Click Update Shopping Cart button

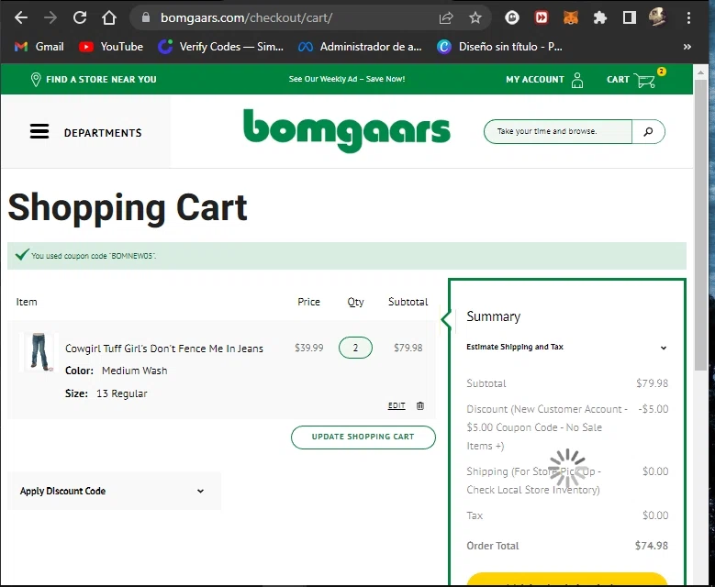[363, 437]
